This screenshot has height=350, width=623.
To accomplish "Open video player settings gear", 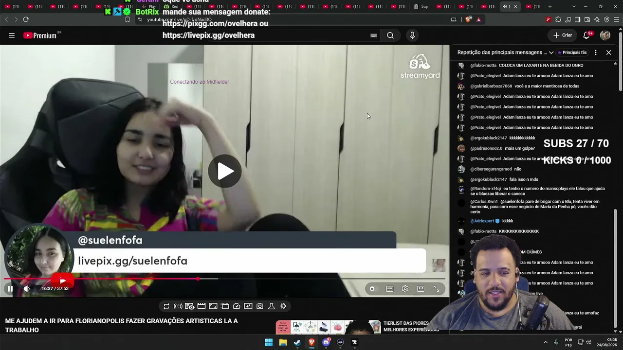I will [405, 289].
